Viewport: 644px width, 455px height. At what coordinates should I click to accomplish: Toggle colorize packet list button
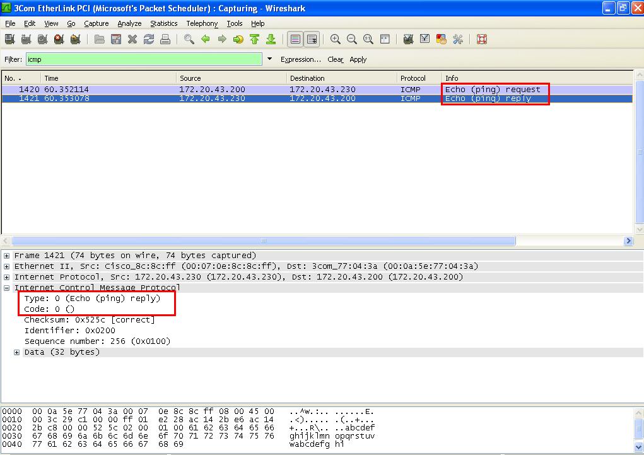[x=295, y=39]
